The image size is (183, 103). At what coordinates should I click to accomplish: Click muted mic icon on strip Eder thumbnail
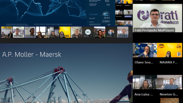click(22, 36)
